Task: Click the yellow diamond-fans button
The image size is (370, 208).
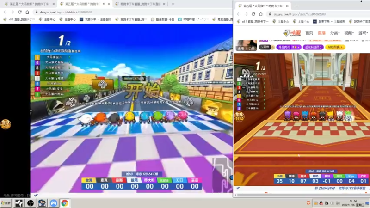Action: [x=335, y=47]
